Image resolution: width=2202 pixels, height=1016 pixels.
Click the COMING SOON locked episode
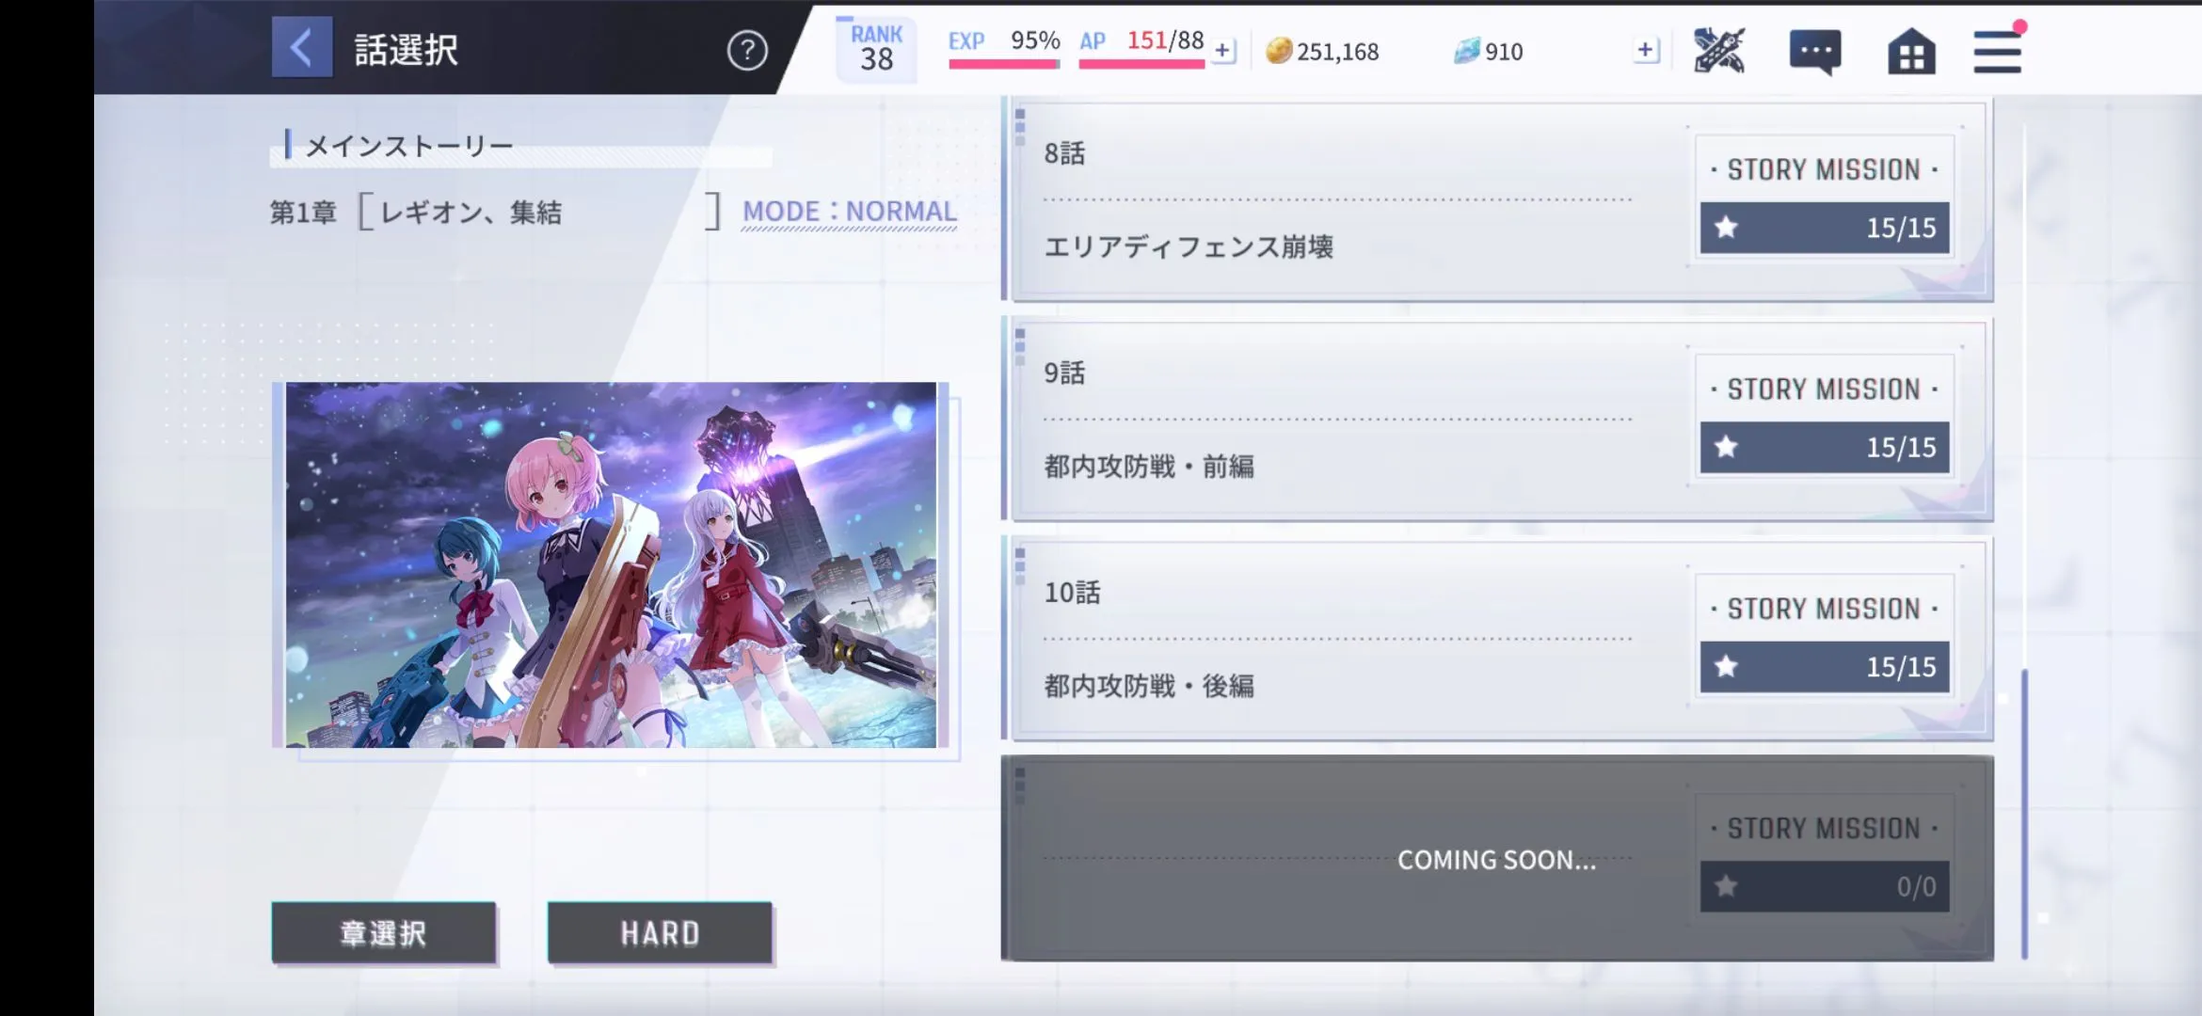click(x=1497, y=858)
